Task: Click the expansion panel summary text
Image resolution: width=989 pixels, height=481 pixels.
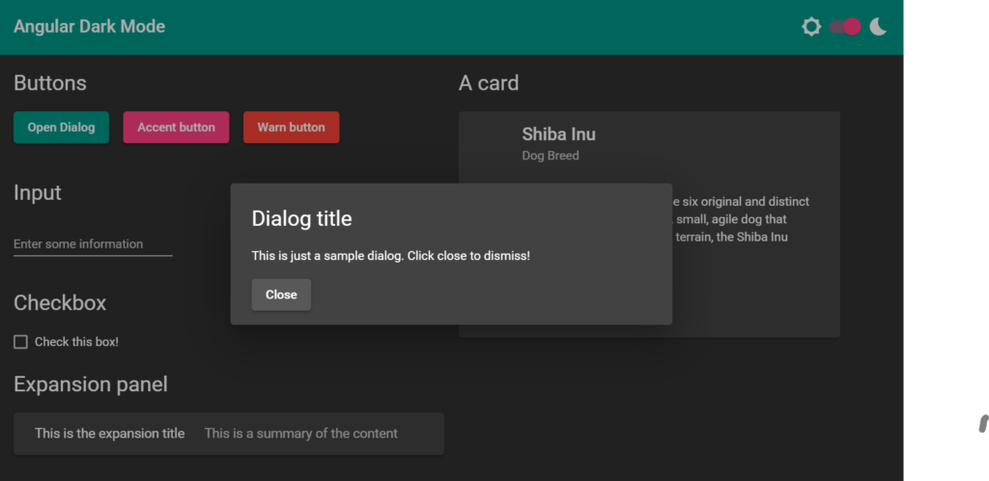Action: (x=300, y=434)
